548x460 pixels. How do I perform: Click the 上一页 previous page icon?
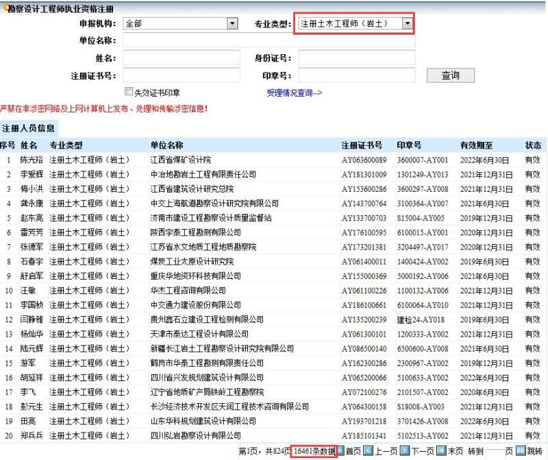[369, 450]
